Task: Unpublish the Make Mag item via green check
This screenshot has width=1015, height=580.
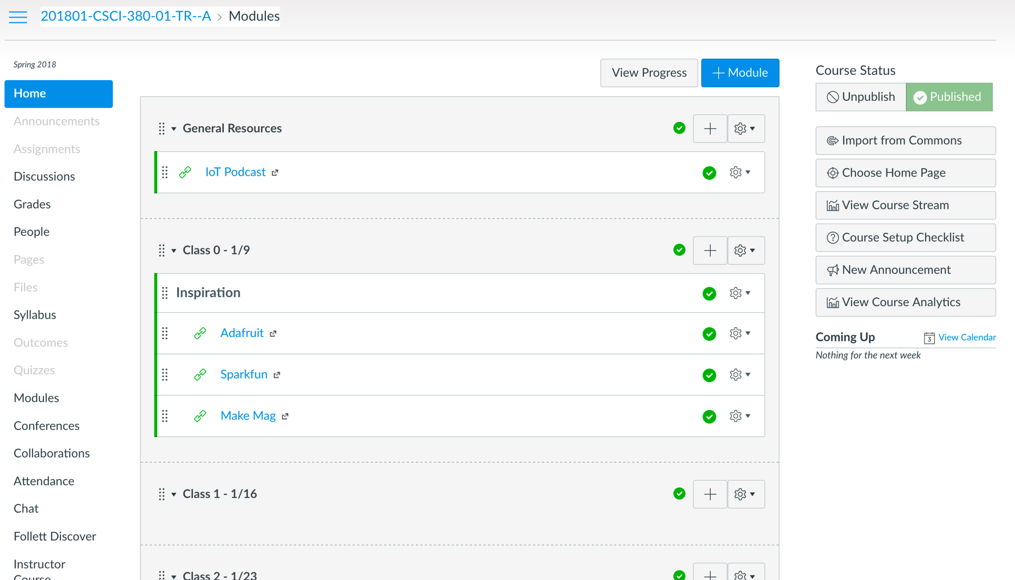Action: click(709, 416)
